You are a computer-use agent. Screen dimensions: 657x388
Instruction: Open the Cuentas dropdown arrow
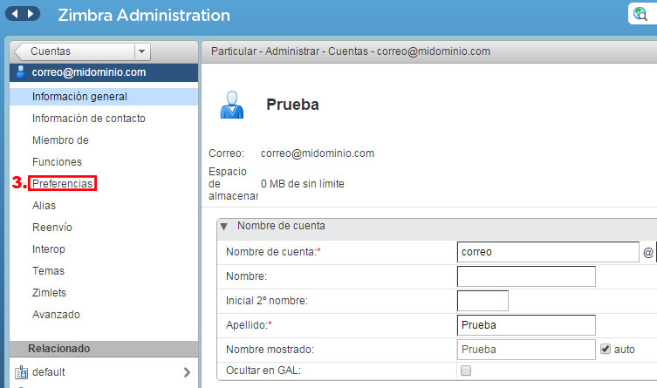[x=142, y=51]
